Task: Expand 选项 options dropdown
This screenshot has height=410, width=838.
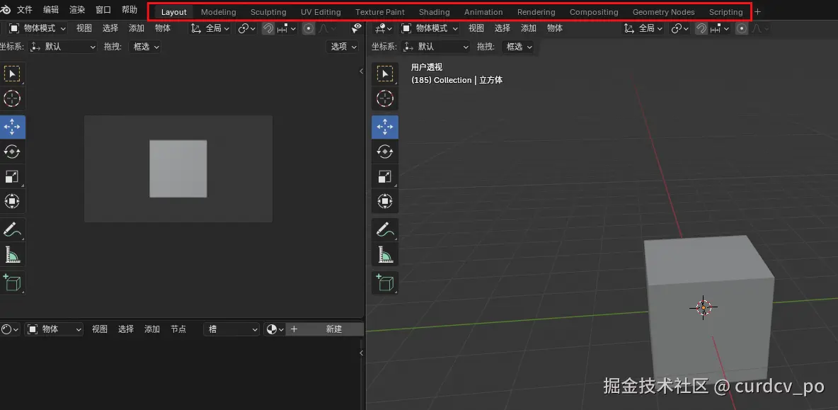Action: [343, 47]
